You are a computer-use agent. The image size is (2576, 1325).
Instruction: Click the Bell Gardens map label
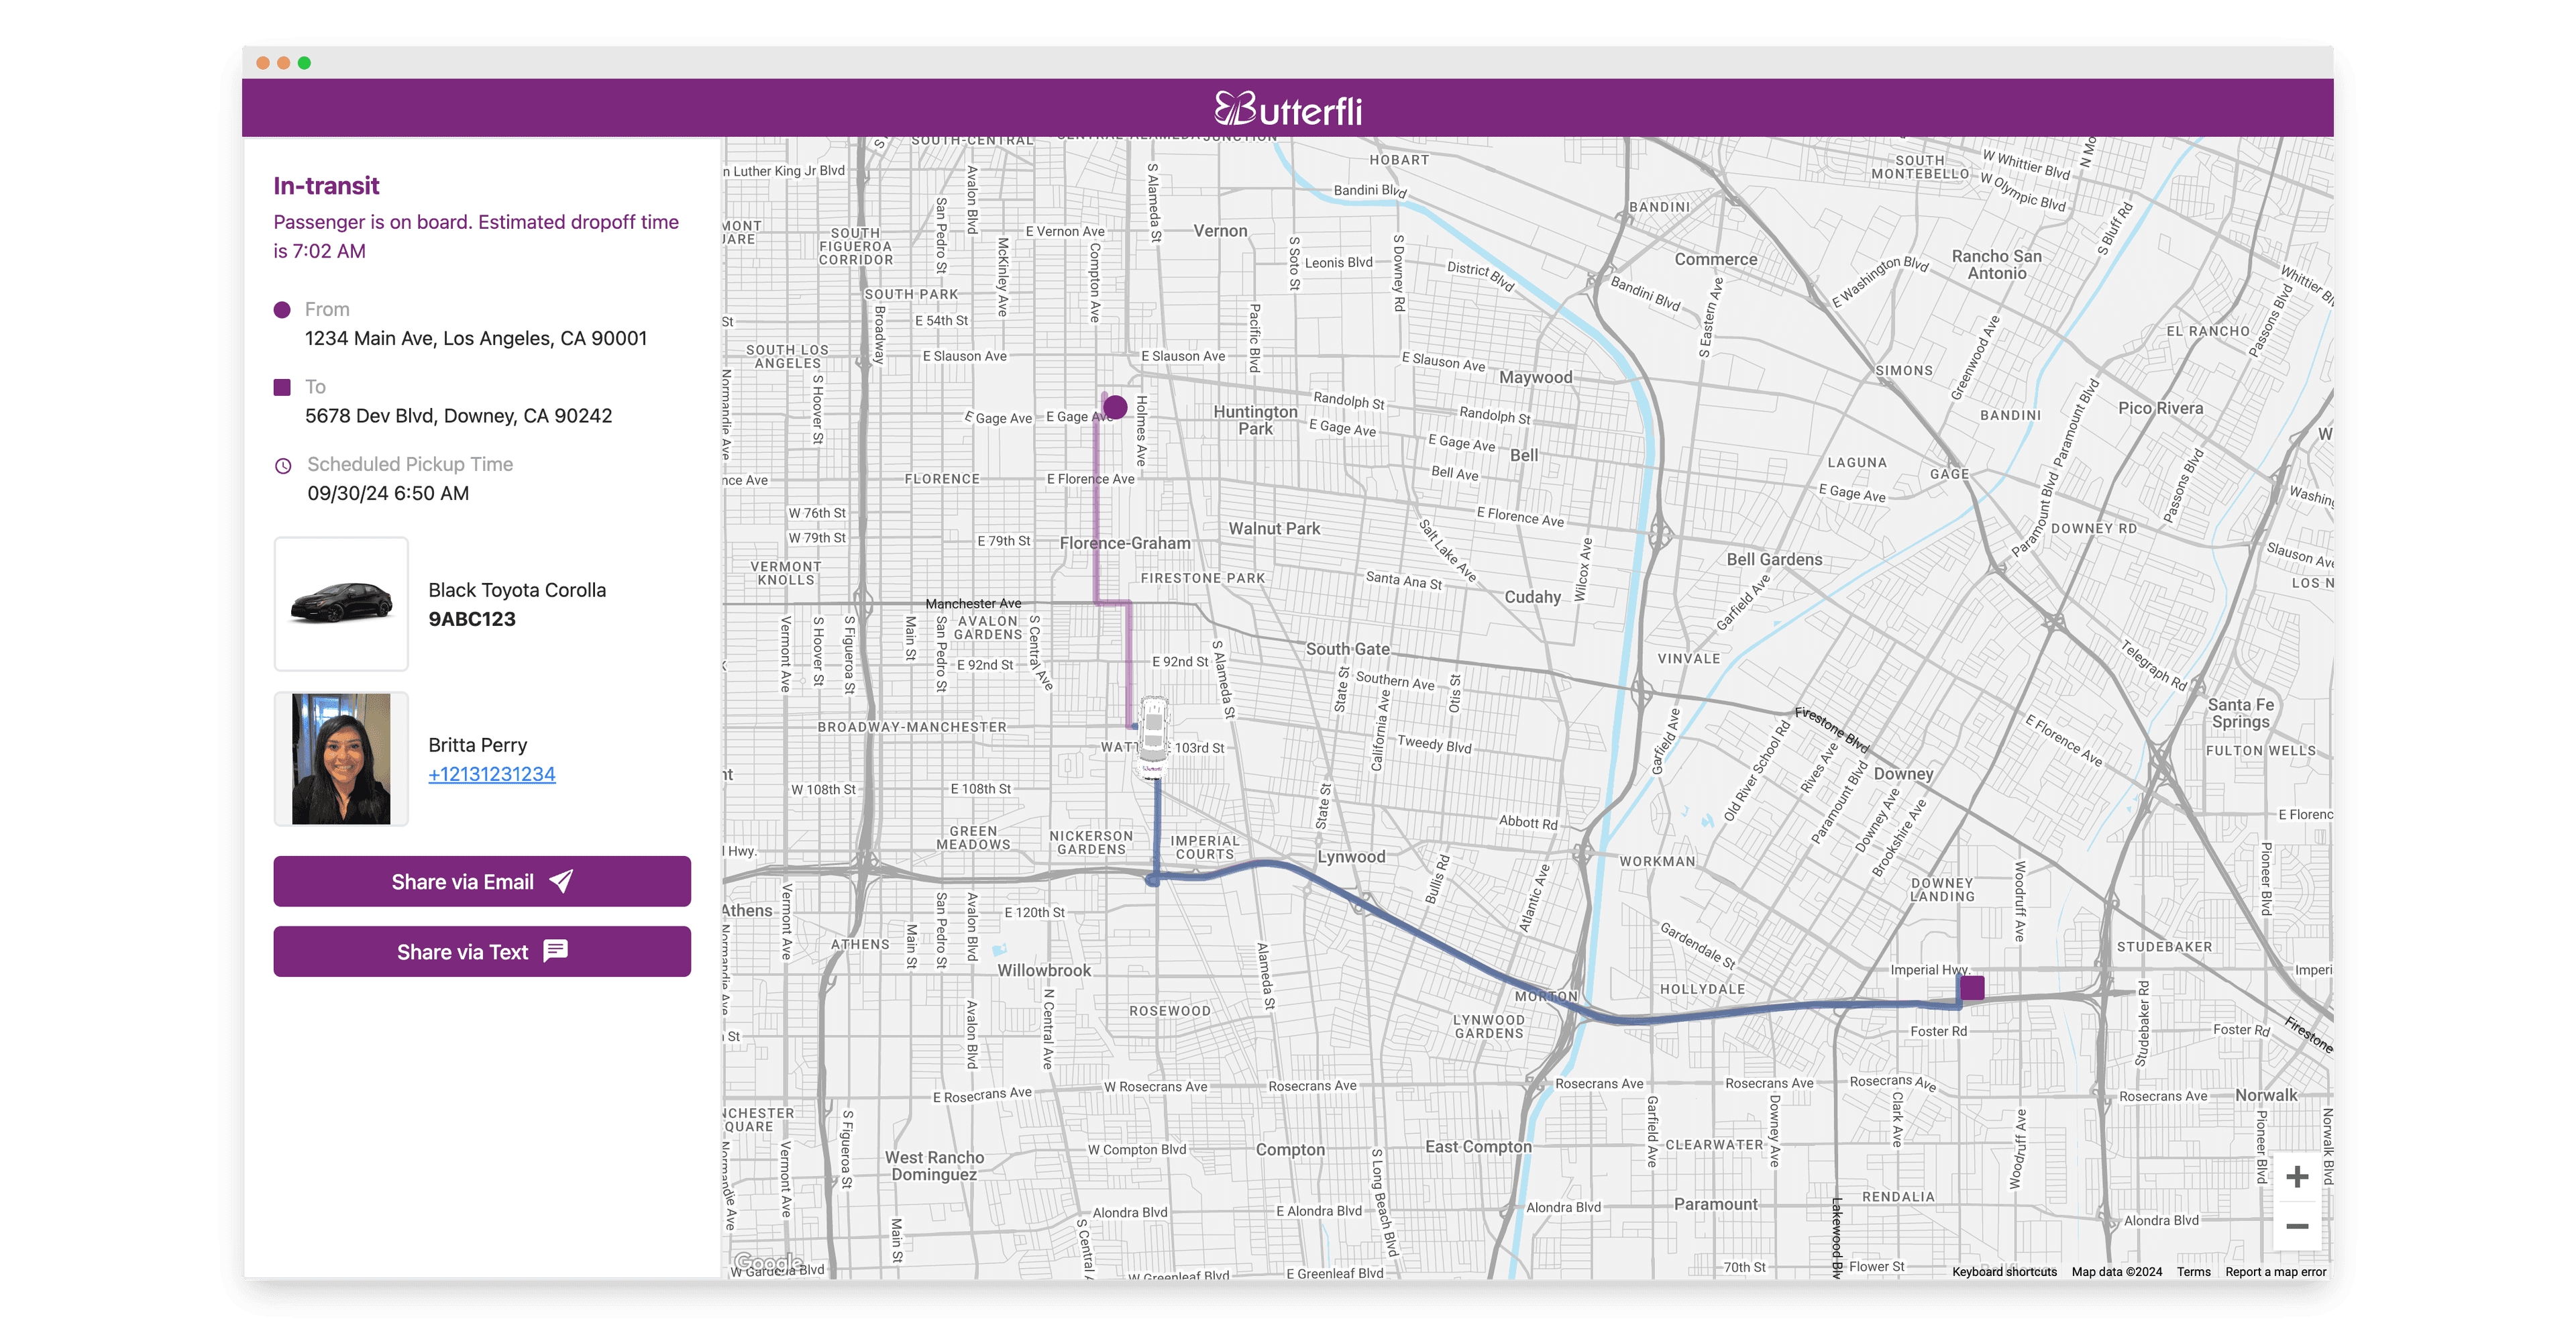(x=1774, y=560)
